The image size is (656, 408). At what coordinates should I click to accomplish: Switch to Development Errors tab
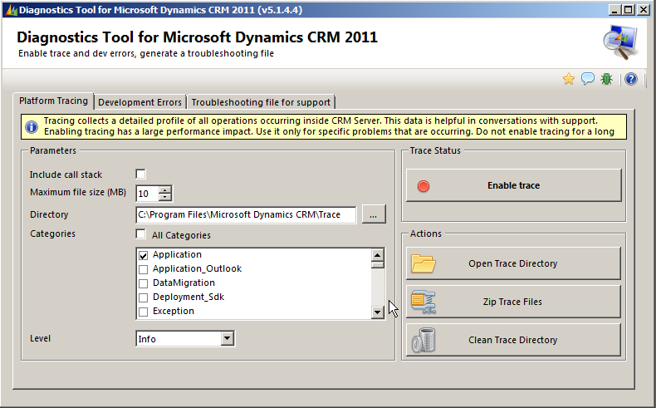(x=140, y=102)
